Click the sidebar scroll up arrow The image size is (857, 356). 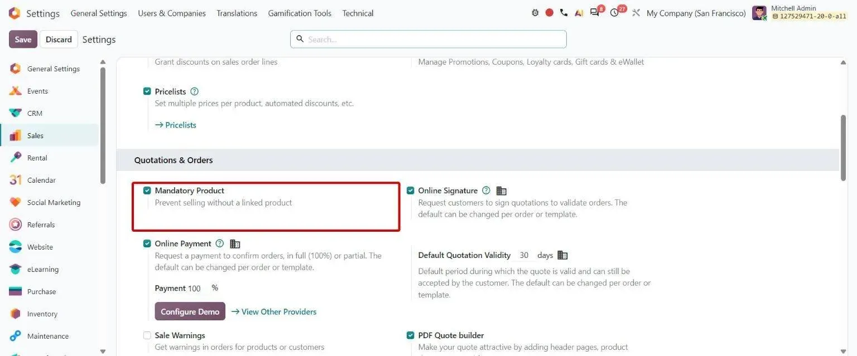point(103,62)
